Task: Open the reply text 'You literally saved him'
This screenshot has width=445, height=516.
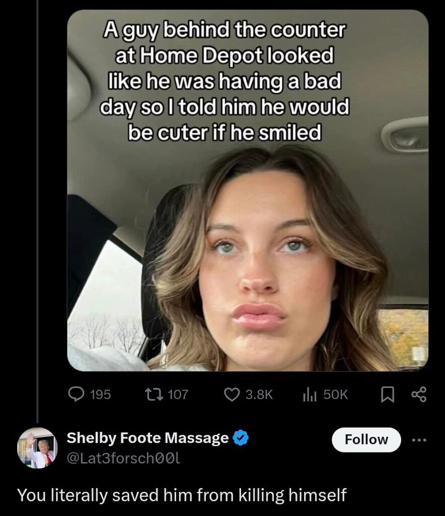Action: coord(182,495)
